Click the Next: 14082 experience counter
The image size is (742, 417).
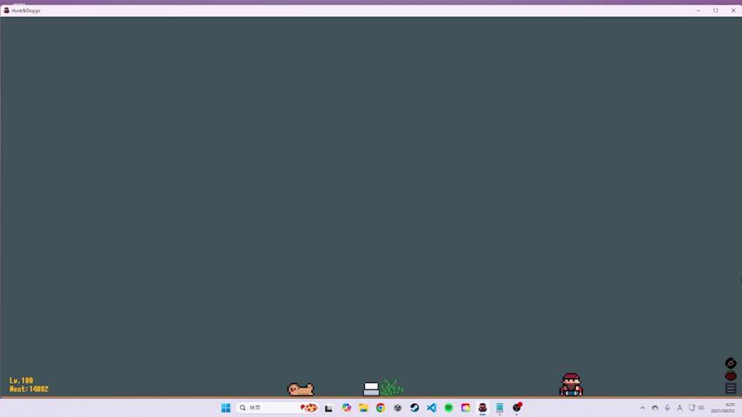coord(29,389)
